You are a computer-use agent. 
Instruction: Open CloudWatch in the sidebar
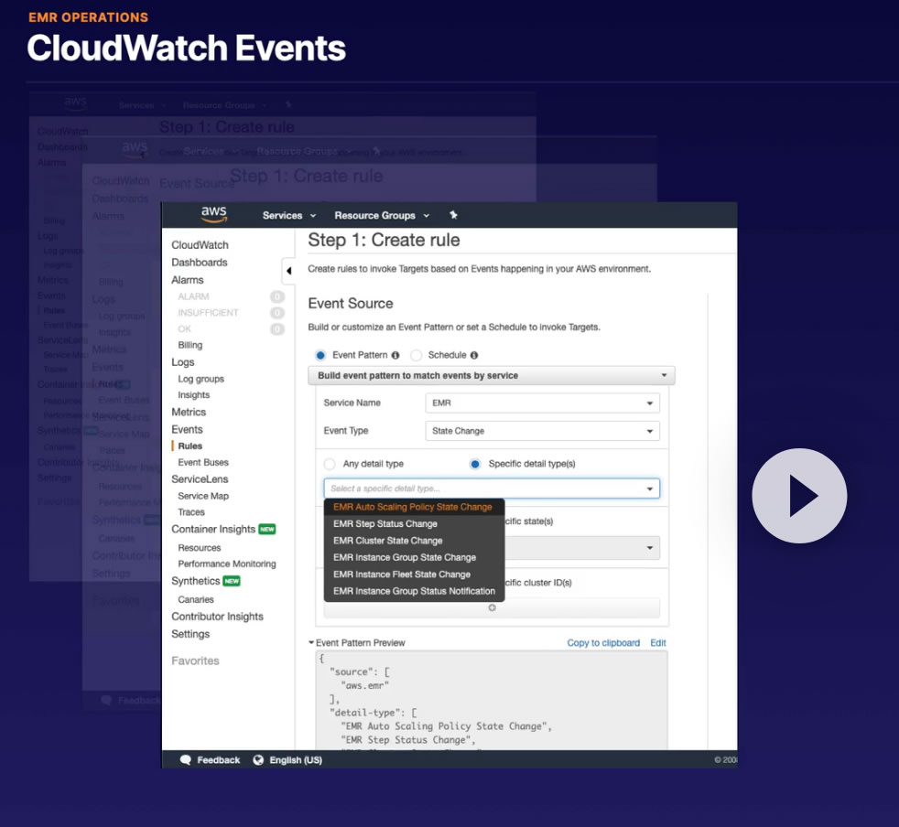pyautogui.click(x=200, y=245)
